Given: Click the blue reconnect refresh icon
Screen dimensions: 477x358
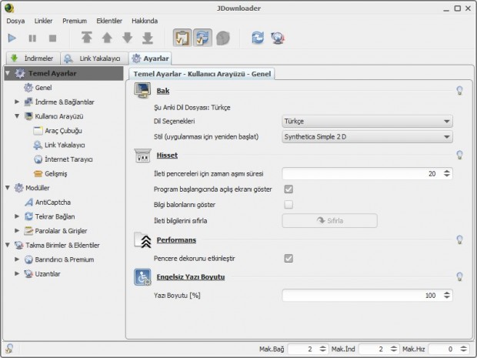Looking at the screenshot, I should click(258, 38).
